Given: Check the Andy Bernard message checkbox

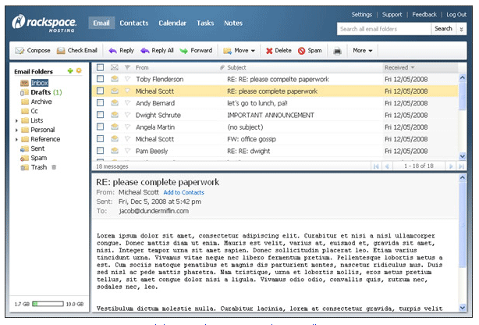Looking at the screenshot, I should [100, 102].
